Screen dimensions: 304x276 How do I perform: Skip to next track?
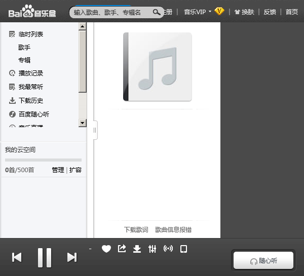point(72,257)
